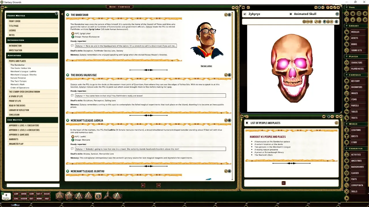Screen dimensions: 369x207
Task: Collapse the Tool sidebar section
Action: pyautogui.click(x=347, y=7)
